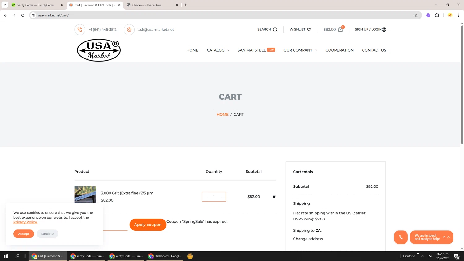
Task: Accept the cookies notice
Action: click(x=24, y=234)
